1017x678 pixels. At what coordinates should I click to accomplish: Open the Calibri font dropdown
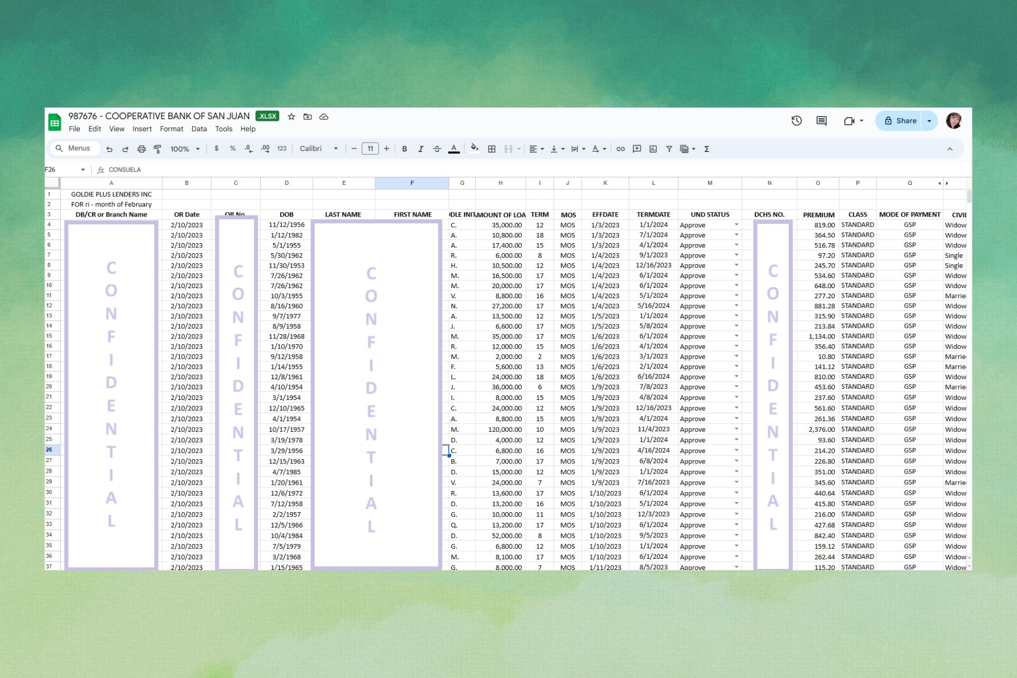[318, 149]
